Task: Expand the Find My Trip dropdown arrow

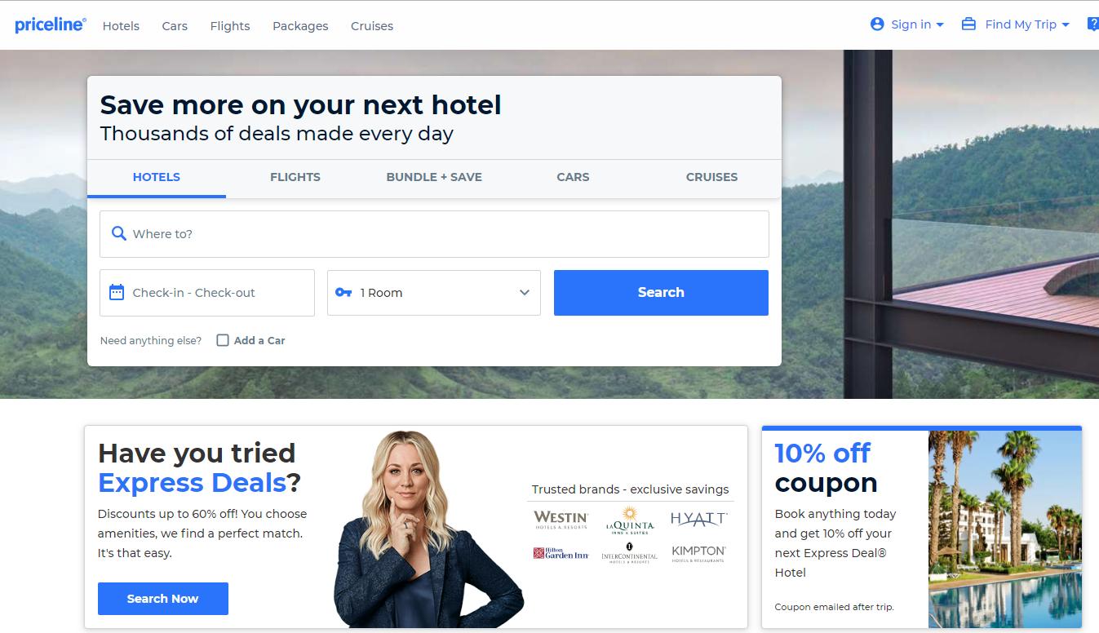Action: [1066, 25]
